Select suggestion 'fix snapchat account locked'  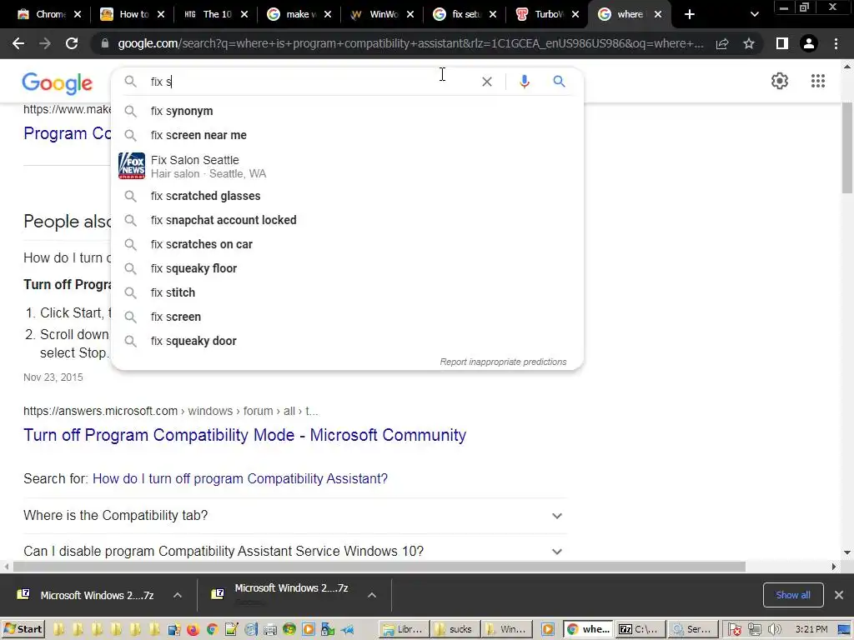[348, 220]
